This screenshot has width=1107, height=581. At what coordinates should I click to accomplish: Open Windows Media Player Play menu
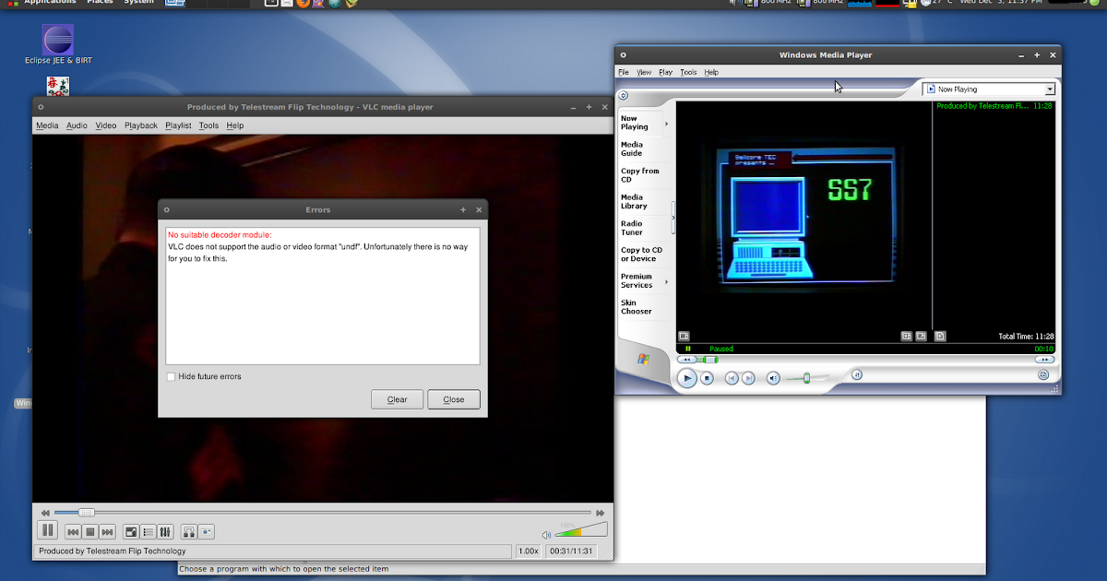click(x=666, y=72)
